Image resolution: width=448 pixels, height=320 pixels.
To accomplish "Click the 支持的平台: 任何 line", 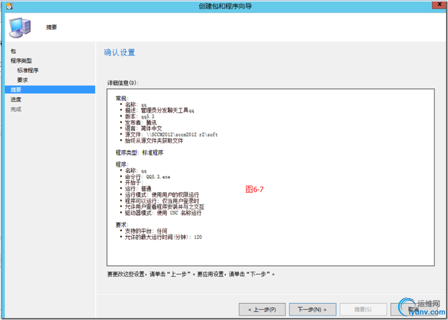I will tap(146, 231).
